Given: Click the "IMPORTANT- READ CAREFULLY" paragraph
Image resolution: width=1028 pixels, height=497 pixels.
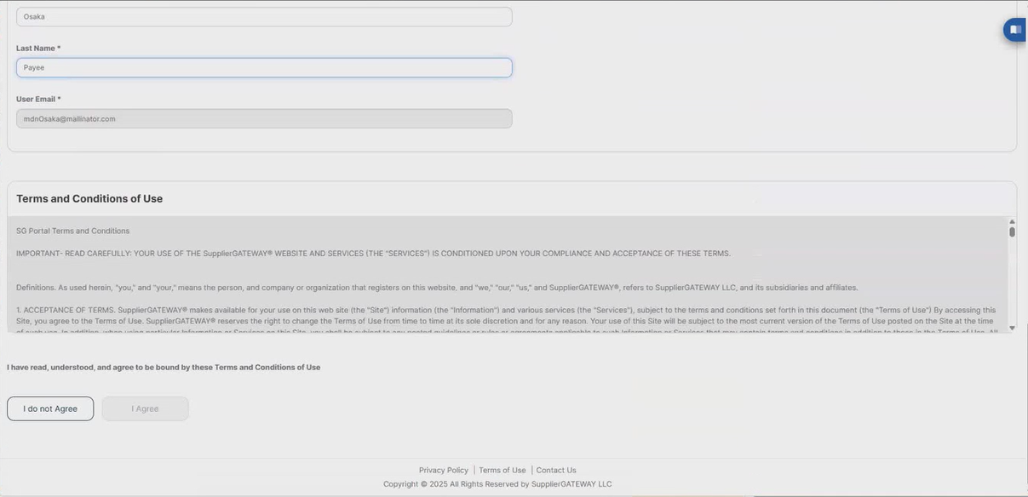Looking at the screenshot, I should 373,254.
